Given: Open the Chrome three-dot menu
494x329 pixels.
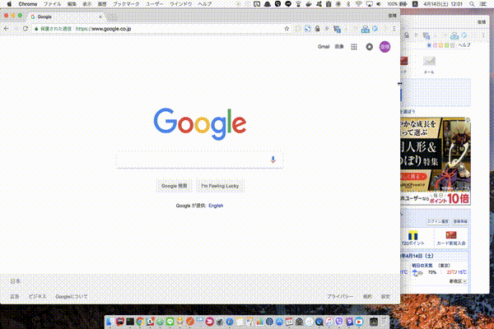Looking at the screenshot, I should click(x=393, y=29).
